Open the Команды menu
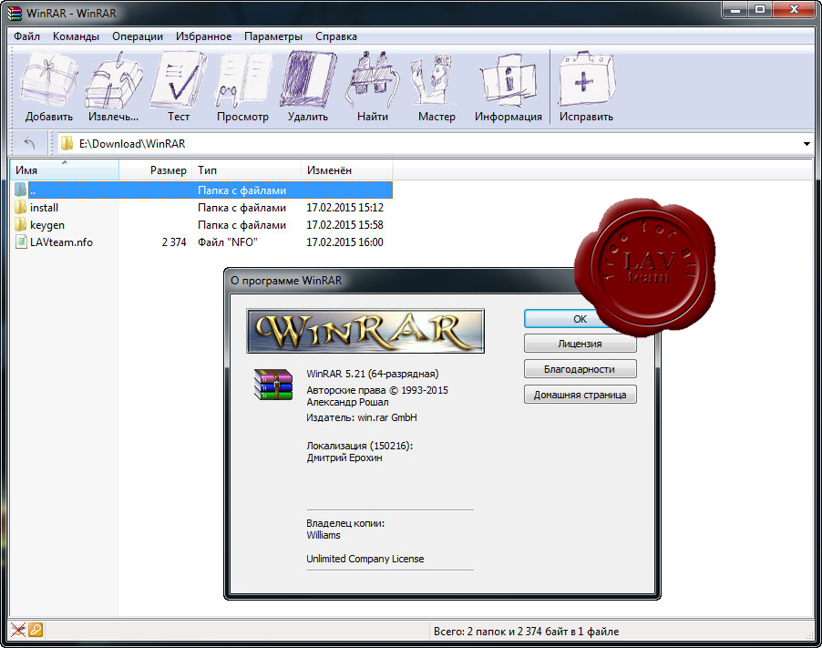The width and height of the screenshot is (822, 648). coord(76,36)
